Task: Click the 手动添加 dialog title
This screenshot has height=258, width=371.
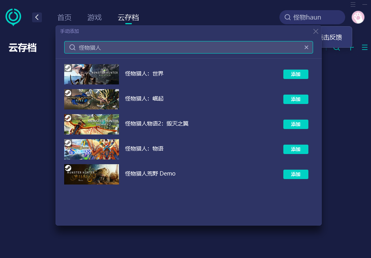Action: pyautogui.click(x=70, y=31)
